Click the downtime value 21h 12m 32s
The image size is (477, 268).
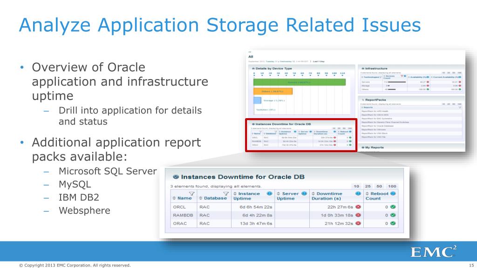[339, 223]
